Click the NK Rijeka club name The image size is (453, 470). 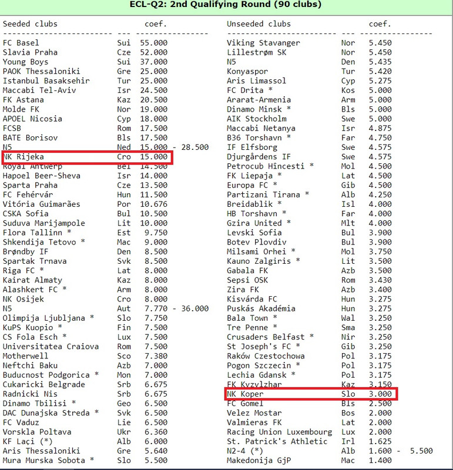tap(23, 157)
